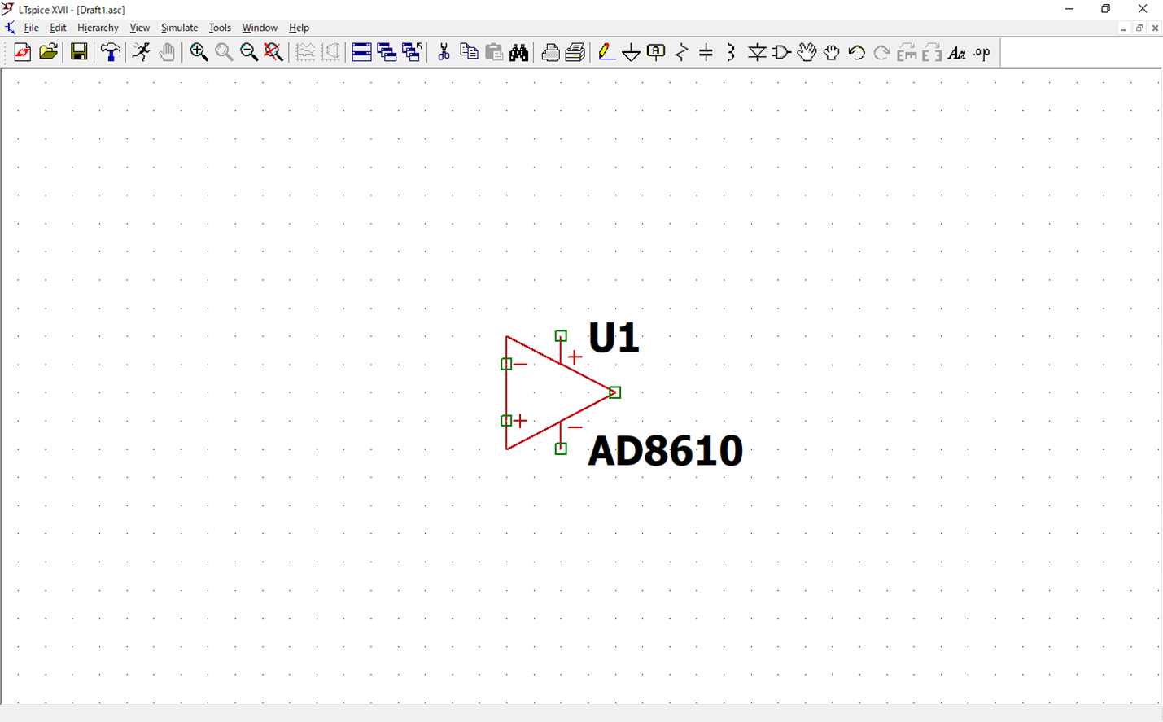Viewport: 1163px width, 722px height.
Task: Click the AD8610 component label
Action: (x=665, y=451)
